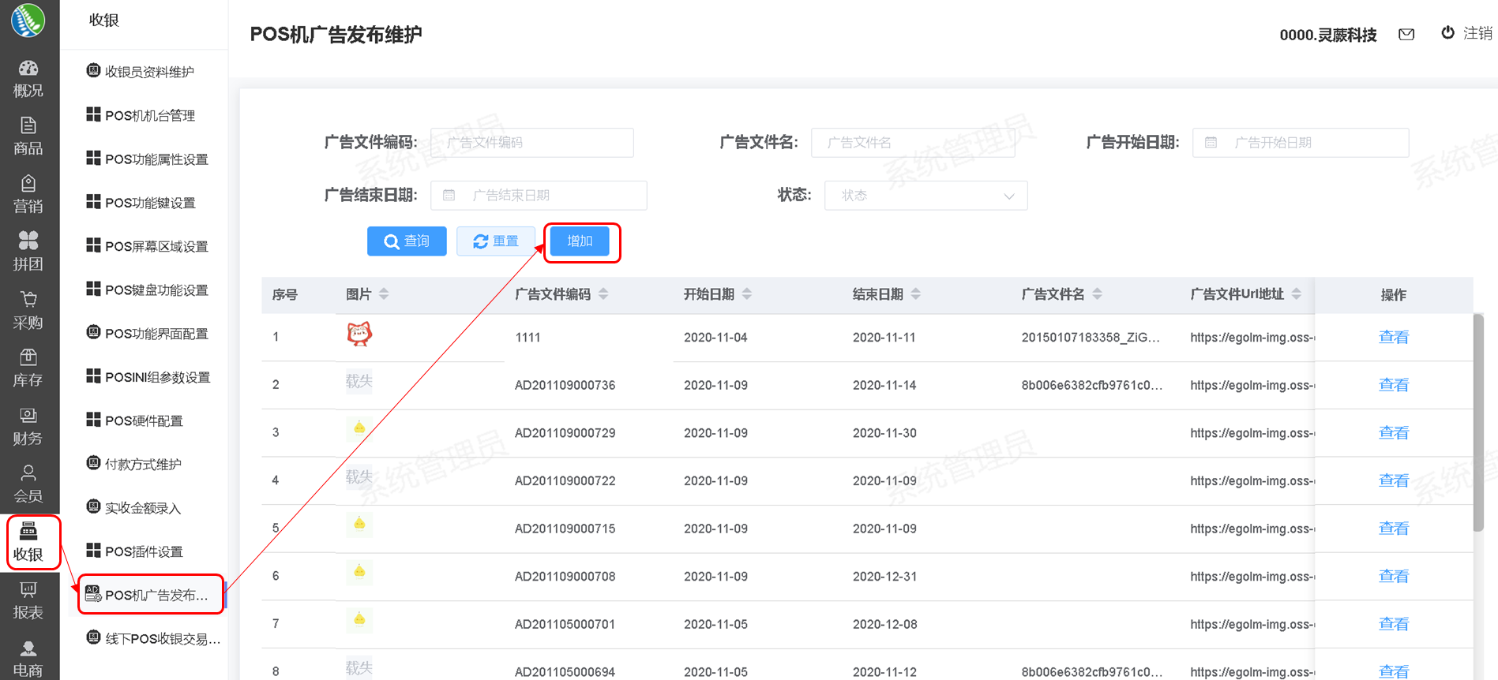This screenshot has width=1498, height=680.
Task: Open the 概况 overview sidebar section
Action: click(28, 79)
